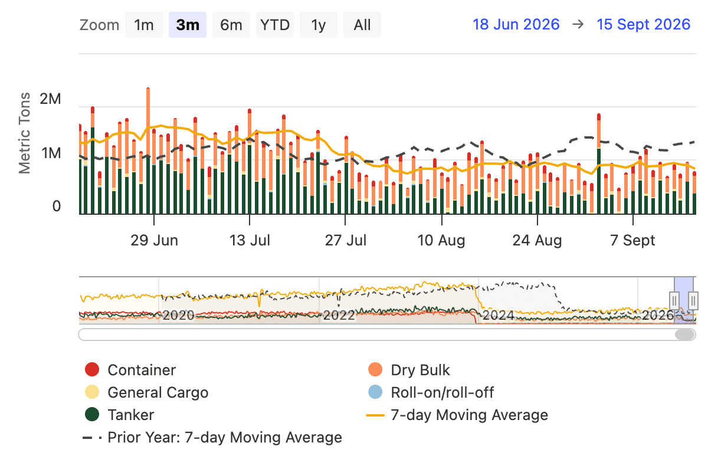Click the navigator horizontal scrollbar thumb
The width and height of the screenshot is (708, 472).
[x=685, y=335]
